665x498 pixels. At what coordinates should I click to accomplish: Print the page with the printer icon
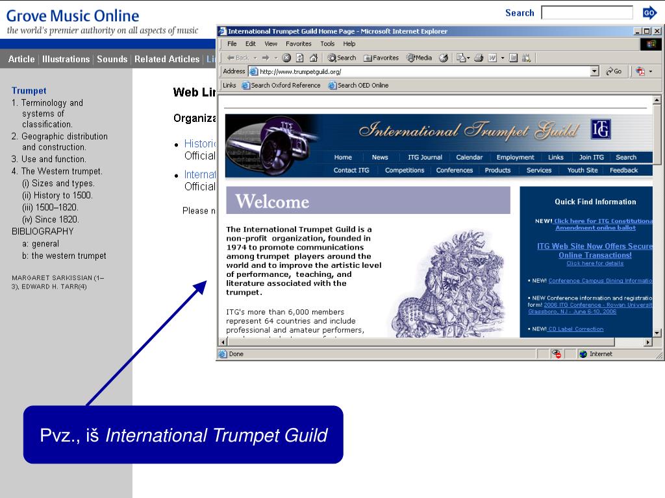tap(479, 58)
